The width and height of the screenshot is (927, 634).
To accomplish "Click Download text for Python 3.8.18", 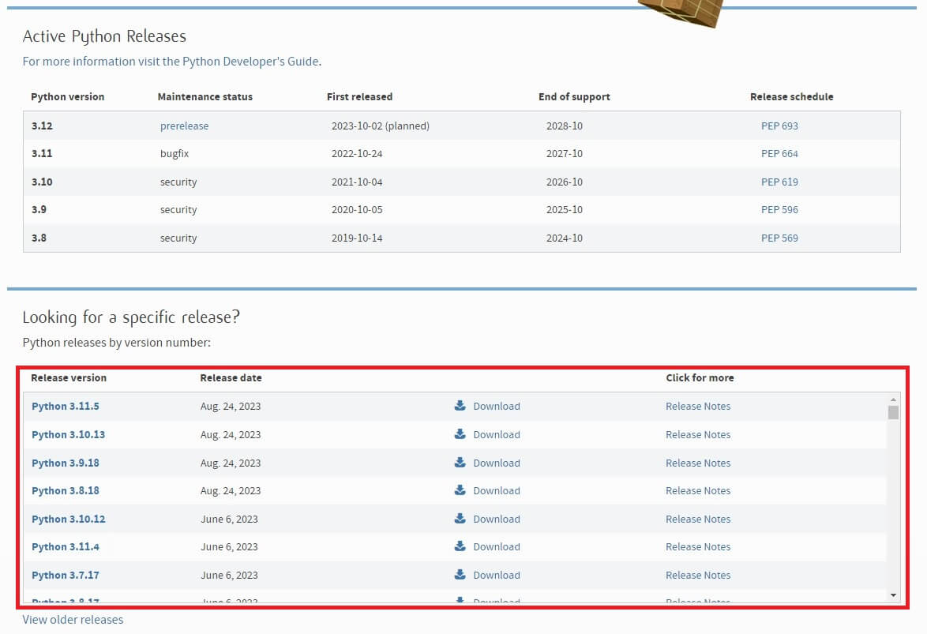I will coord(497,491).
